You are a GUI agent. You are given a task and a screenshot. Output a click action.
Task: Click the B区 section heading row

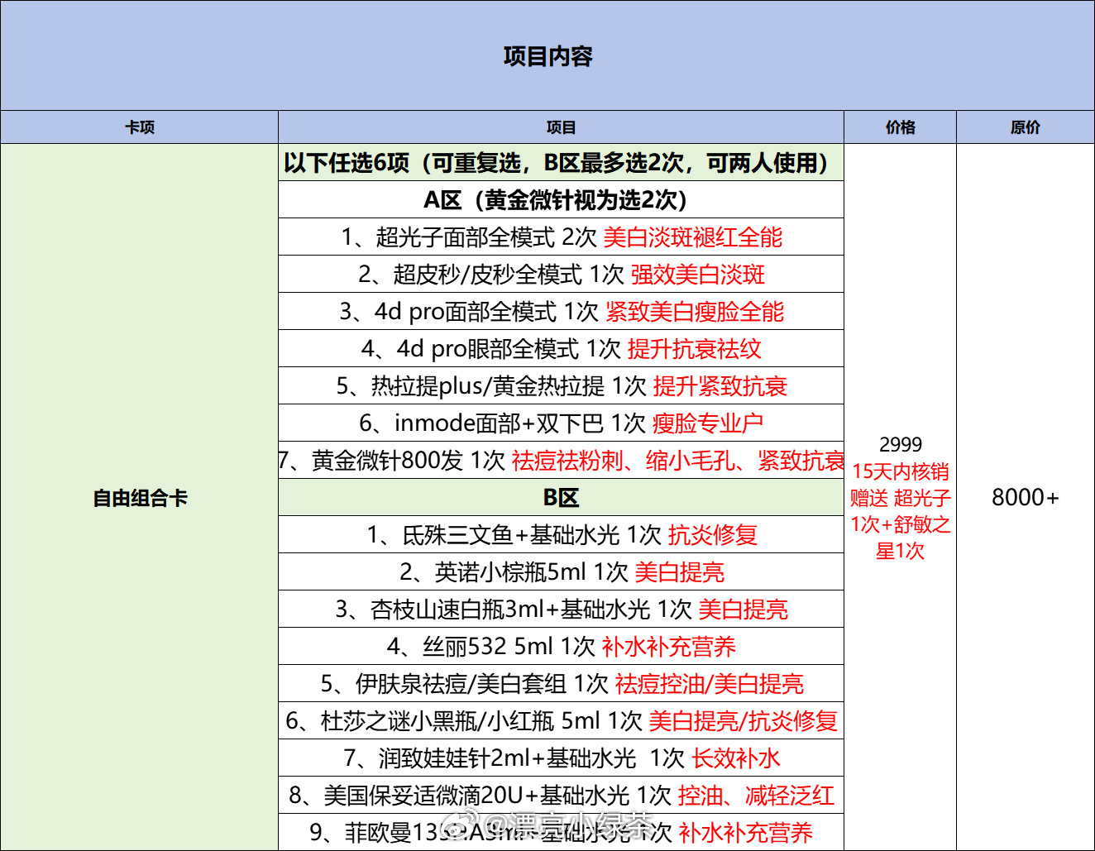point(561,498)
